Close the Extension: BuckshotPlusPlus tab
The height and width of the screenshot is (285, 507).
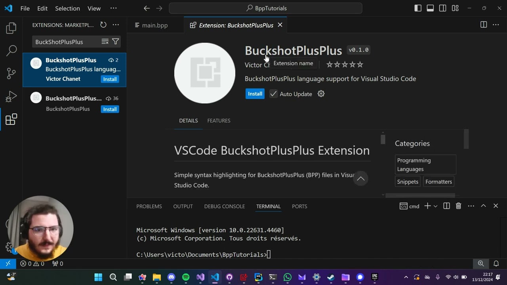click(280, 25)
